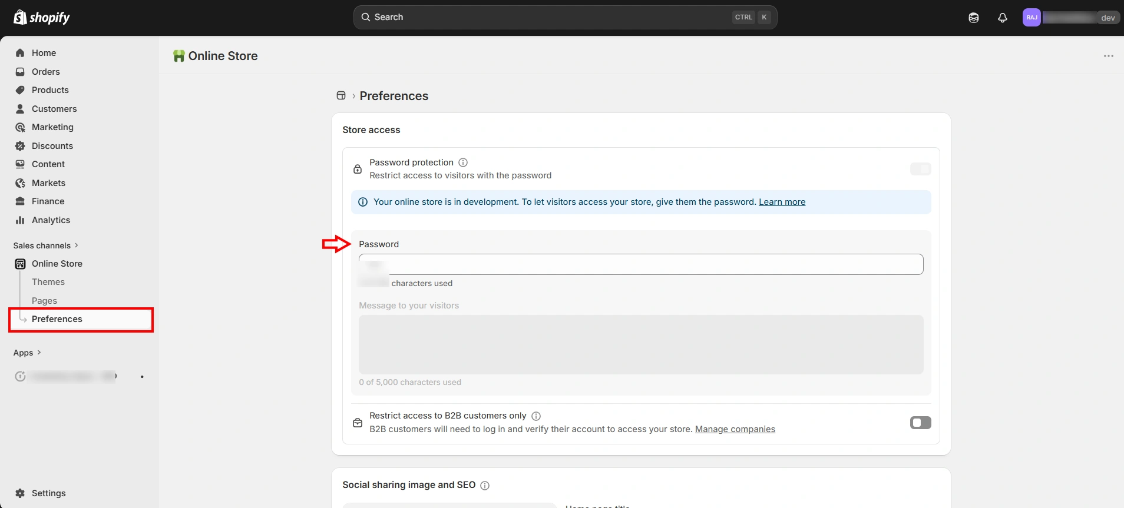Click the blurred app entry icon
This screenshot has width=1124, height=508.
pyautogui.click(x=20, y=376)
